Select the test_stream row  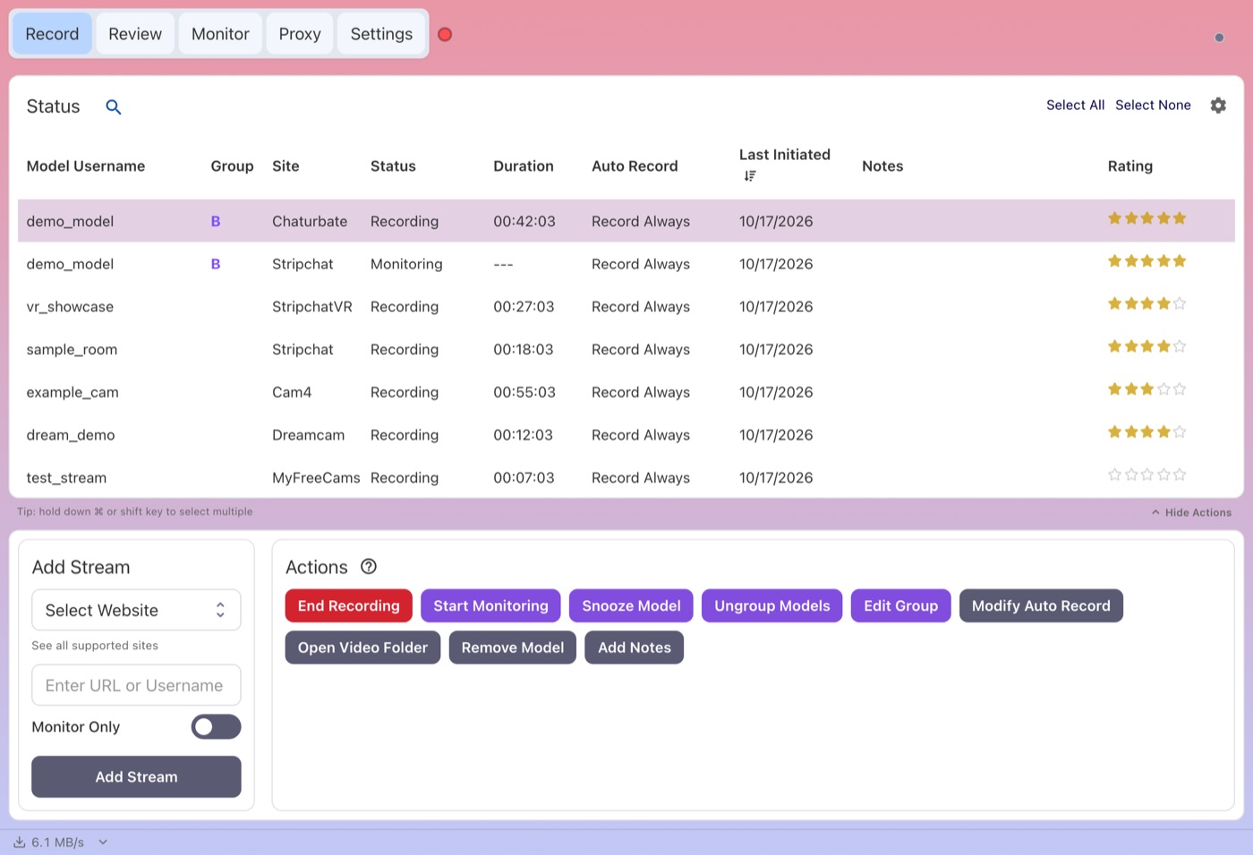click(626, 478)
